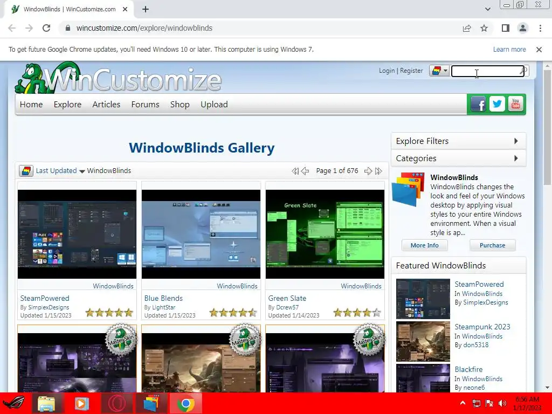Open Chrome three-dot menu
The image size is (552, 414).
point(540,28)
